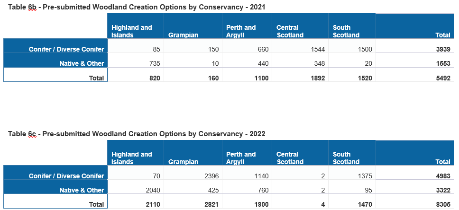Select the Total column header in the 2022 table

443,162
